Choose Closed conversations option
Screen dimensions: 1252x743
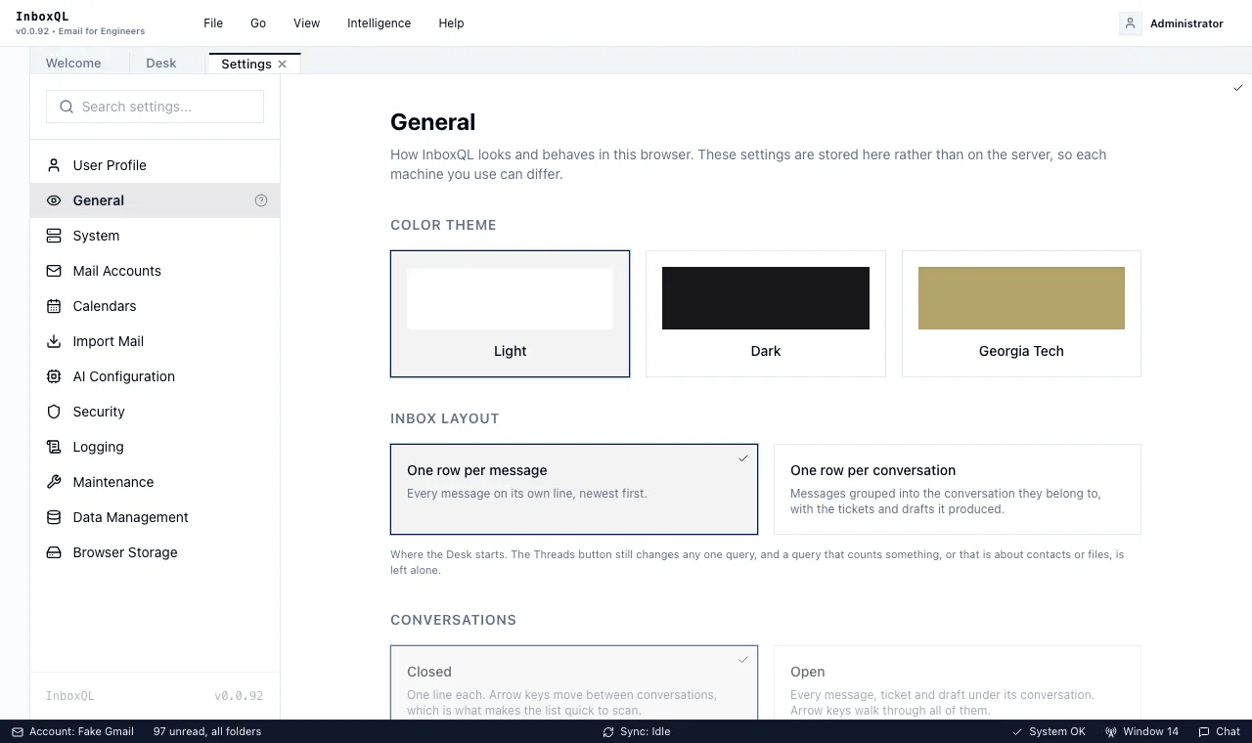pyautogui.click(x=574, y=682)
